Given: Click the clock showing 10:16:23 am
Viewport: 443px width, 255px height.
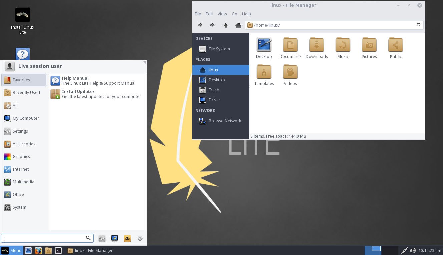Looking at the screenshot, I should (430, 250).
